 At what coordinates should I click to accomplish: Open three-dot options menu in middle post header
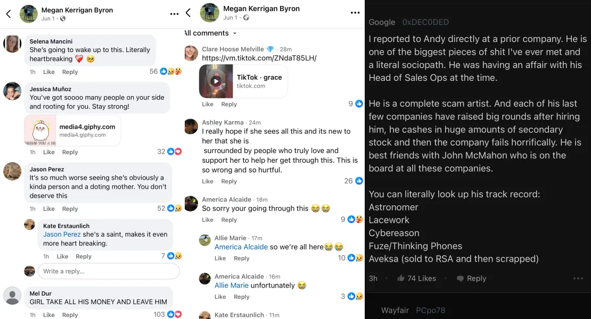pyautogui.click(x=355, y=13)
